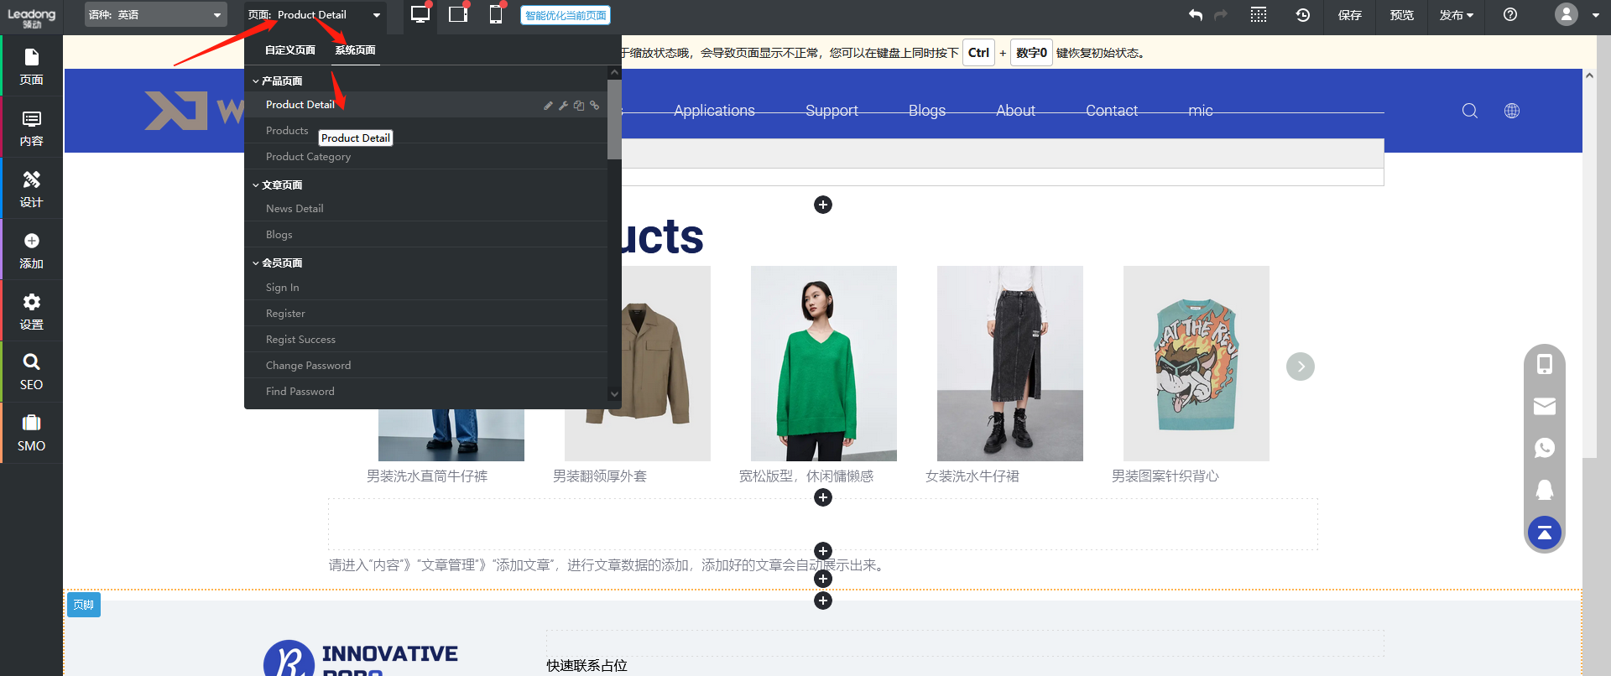Click the 预览 preview button
1611x676 pixels.
[x=1402, y=15]
